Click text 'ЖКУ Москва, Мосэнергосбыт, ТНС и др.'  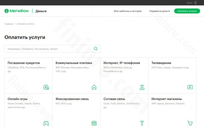(72, 69)
